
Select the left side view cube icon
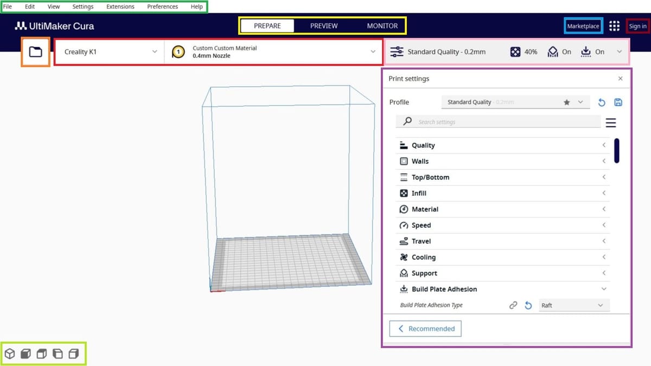[58, 354]
